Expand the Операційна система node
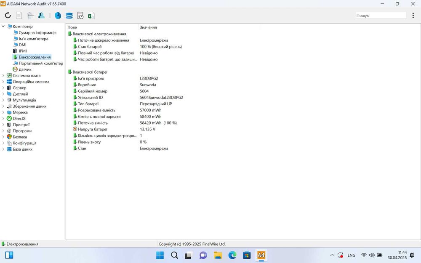The width and height of the screenshot is (421, 263). [x=3, y=82]
